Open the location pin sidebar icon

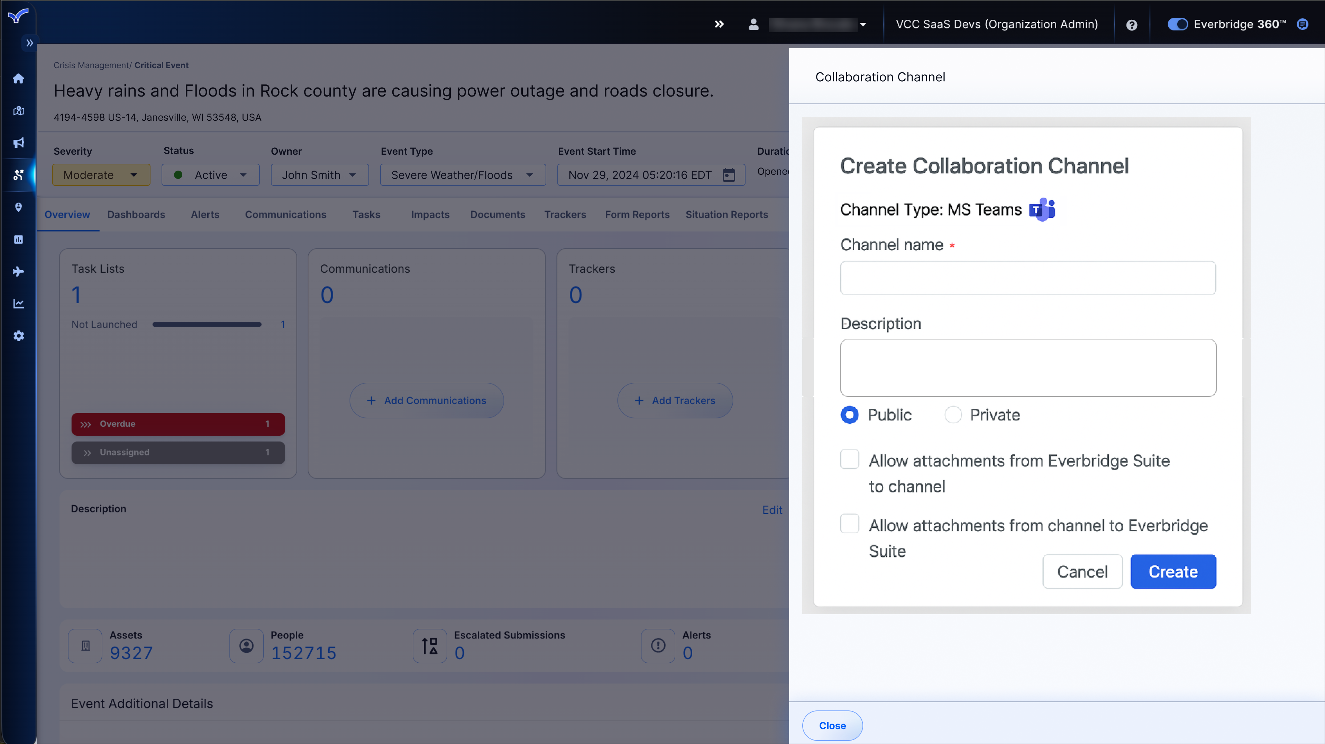click(19, 207)
